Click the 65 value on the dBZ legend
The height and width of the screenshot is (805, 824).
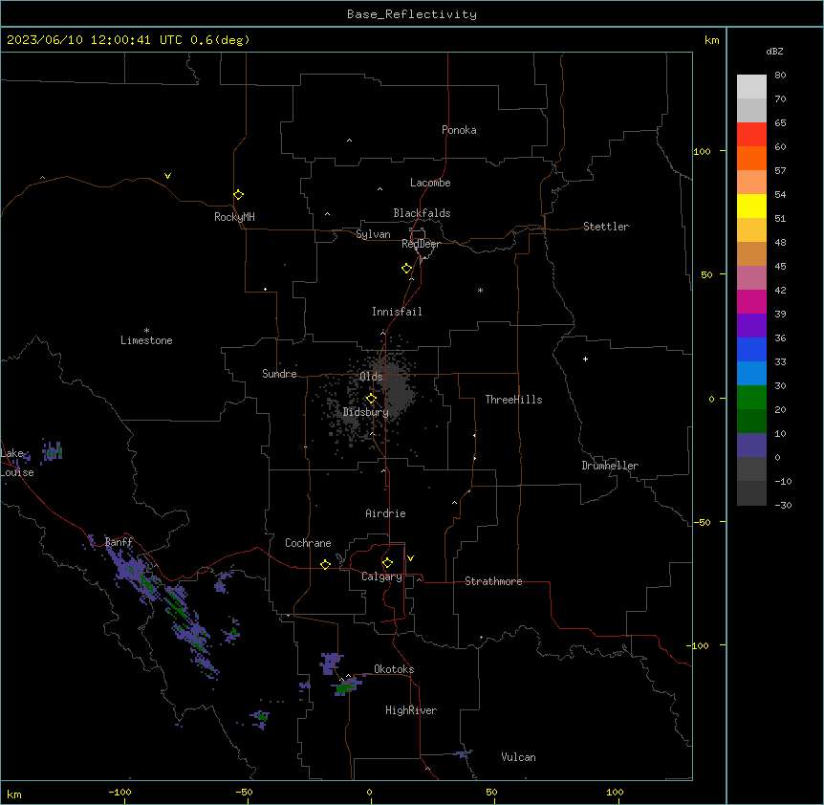coord(780,123)
